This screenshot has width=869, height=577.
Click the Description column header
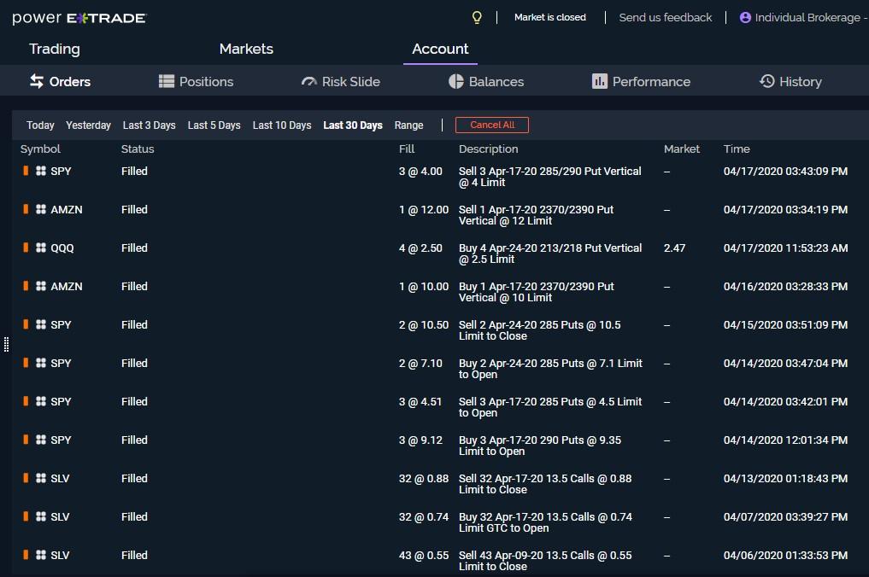pos(488,149)
